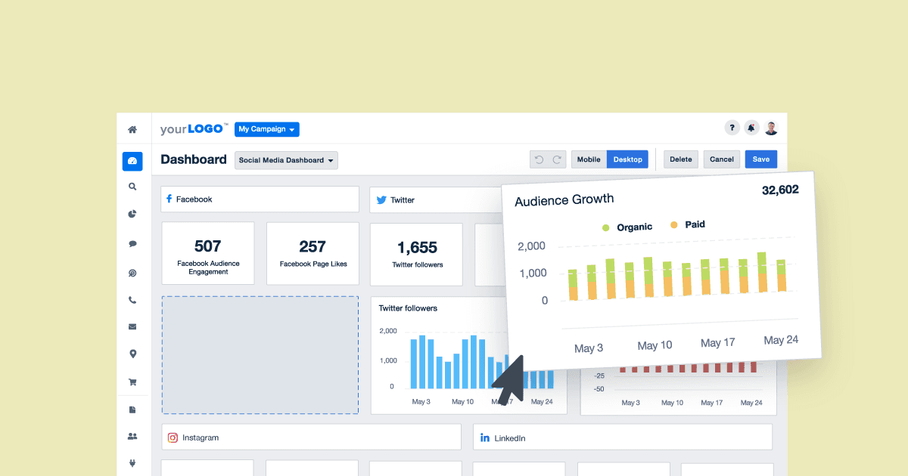The image size is (908, 476).
Task: Switch the preview to Mobile view
Action: click(x=589, y=159)
